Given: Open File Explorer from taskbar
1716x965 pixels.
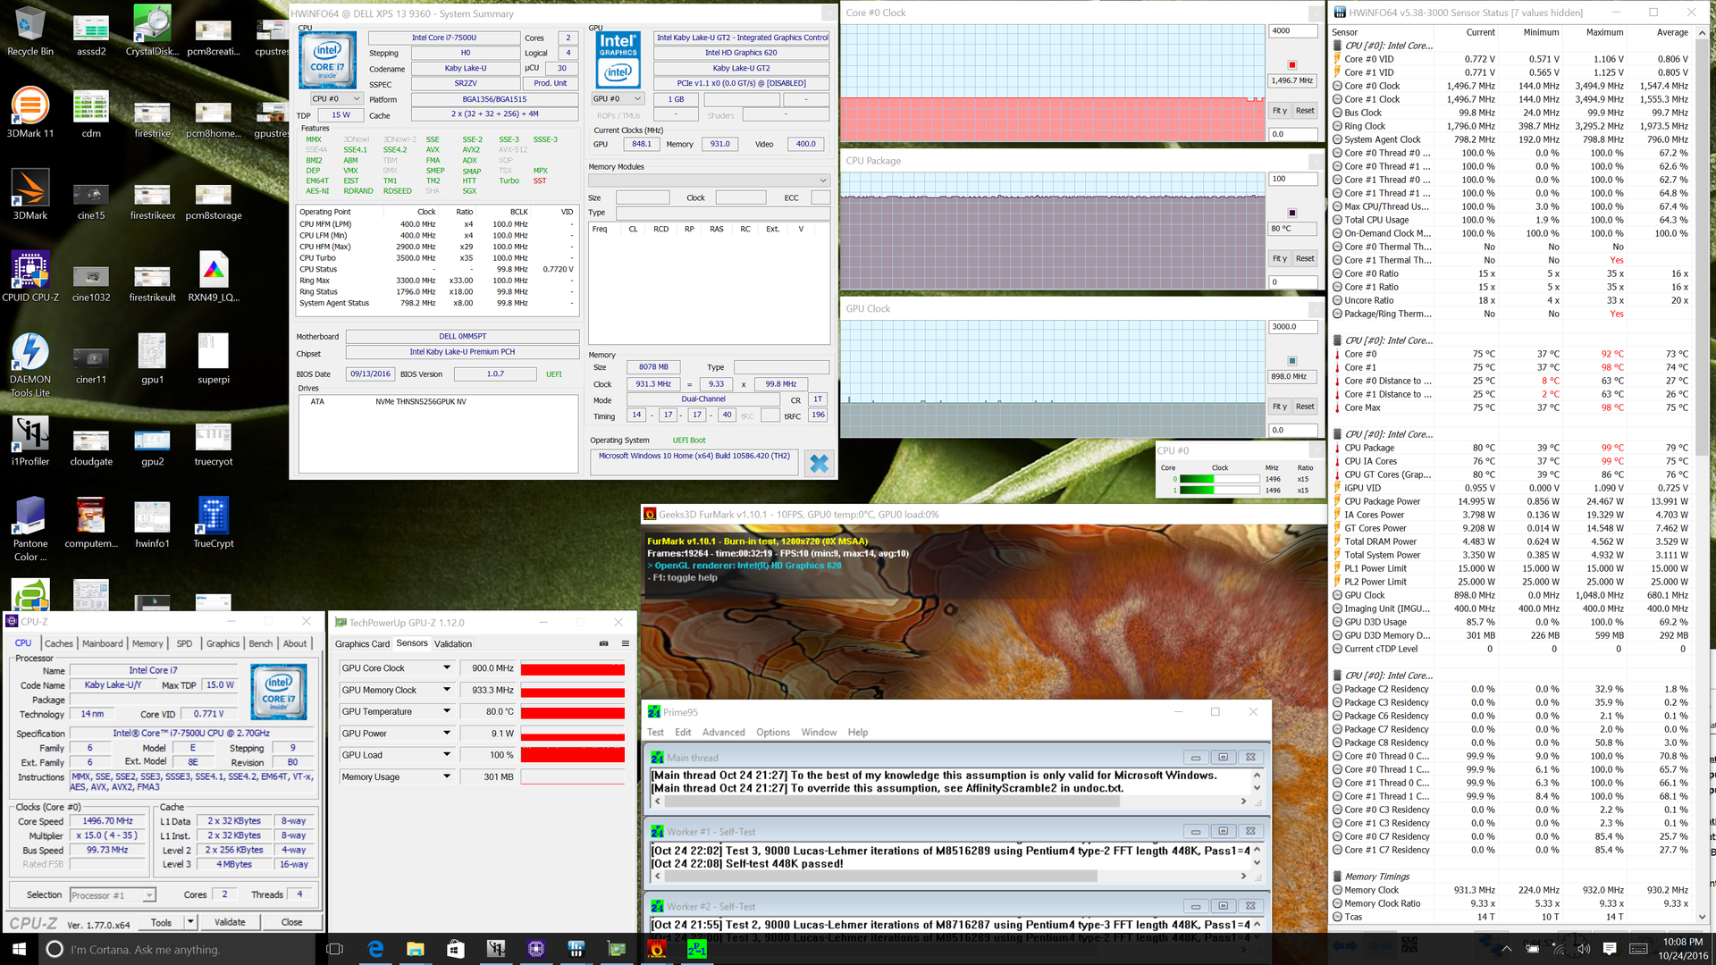Looking at the screenshot, I should click(x=415, y=949).
